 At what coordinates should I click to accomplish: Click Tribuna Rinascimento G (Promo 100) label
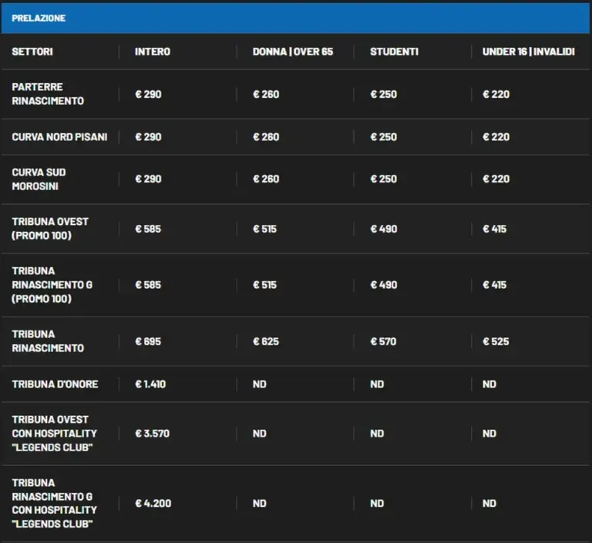pyautogui.click(x=52, y=285)
